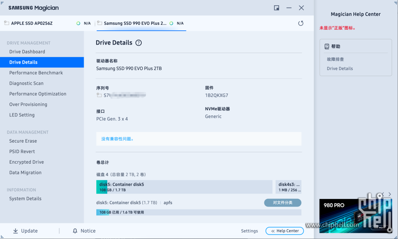Click the Notice button

pyautogui.click(x=84, y=231)
